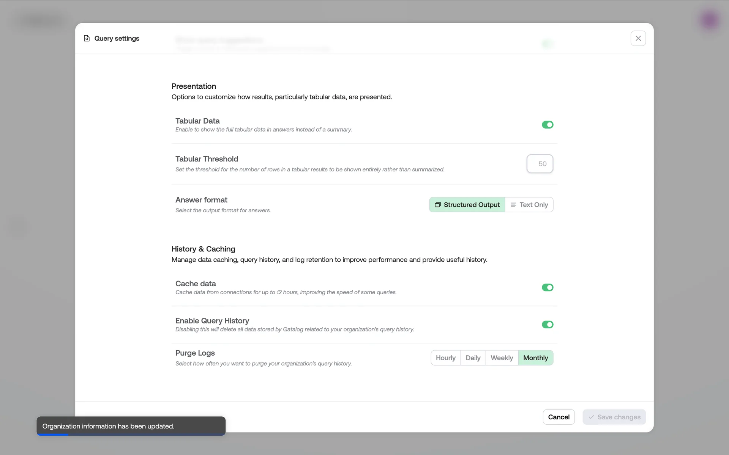The height and width of the screenshot is (455, 729).
Task: Choose Weekly purge frequency
Action: point(502,358)
